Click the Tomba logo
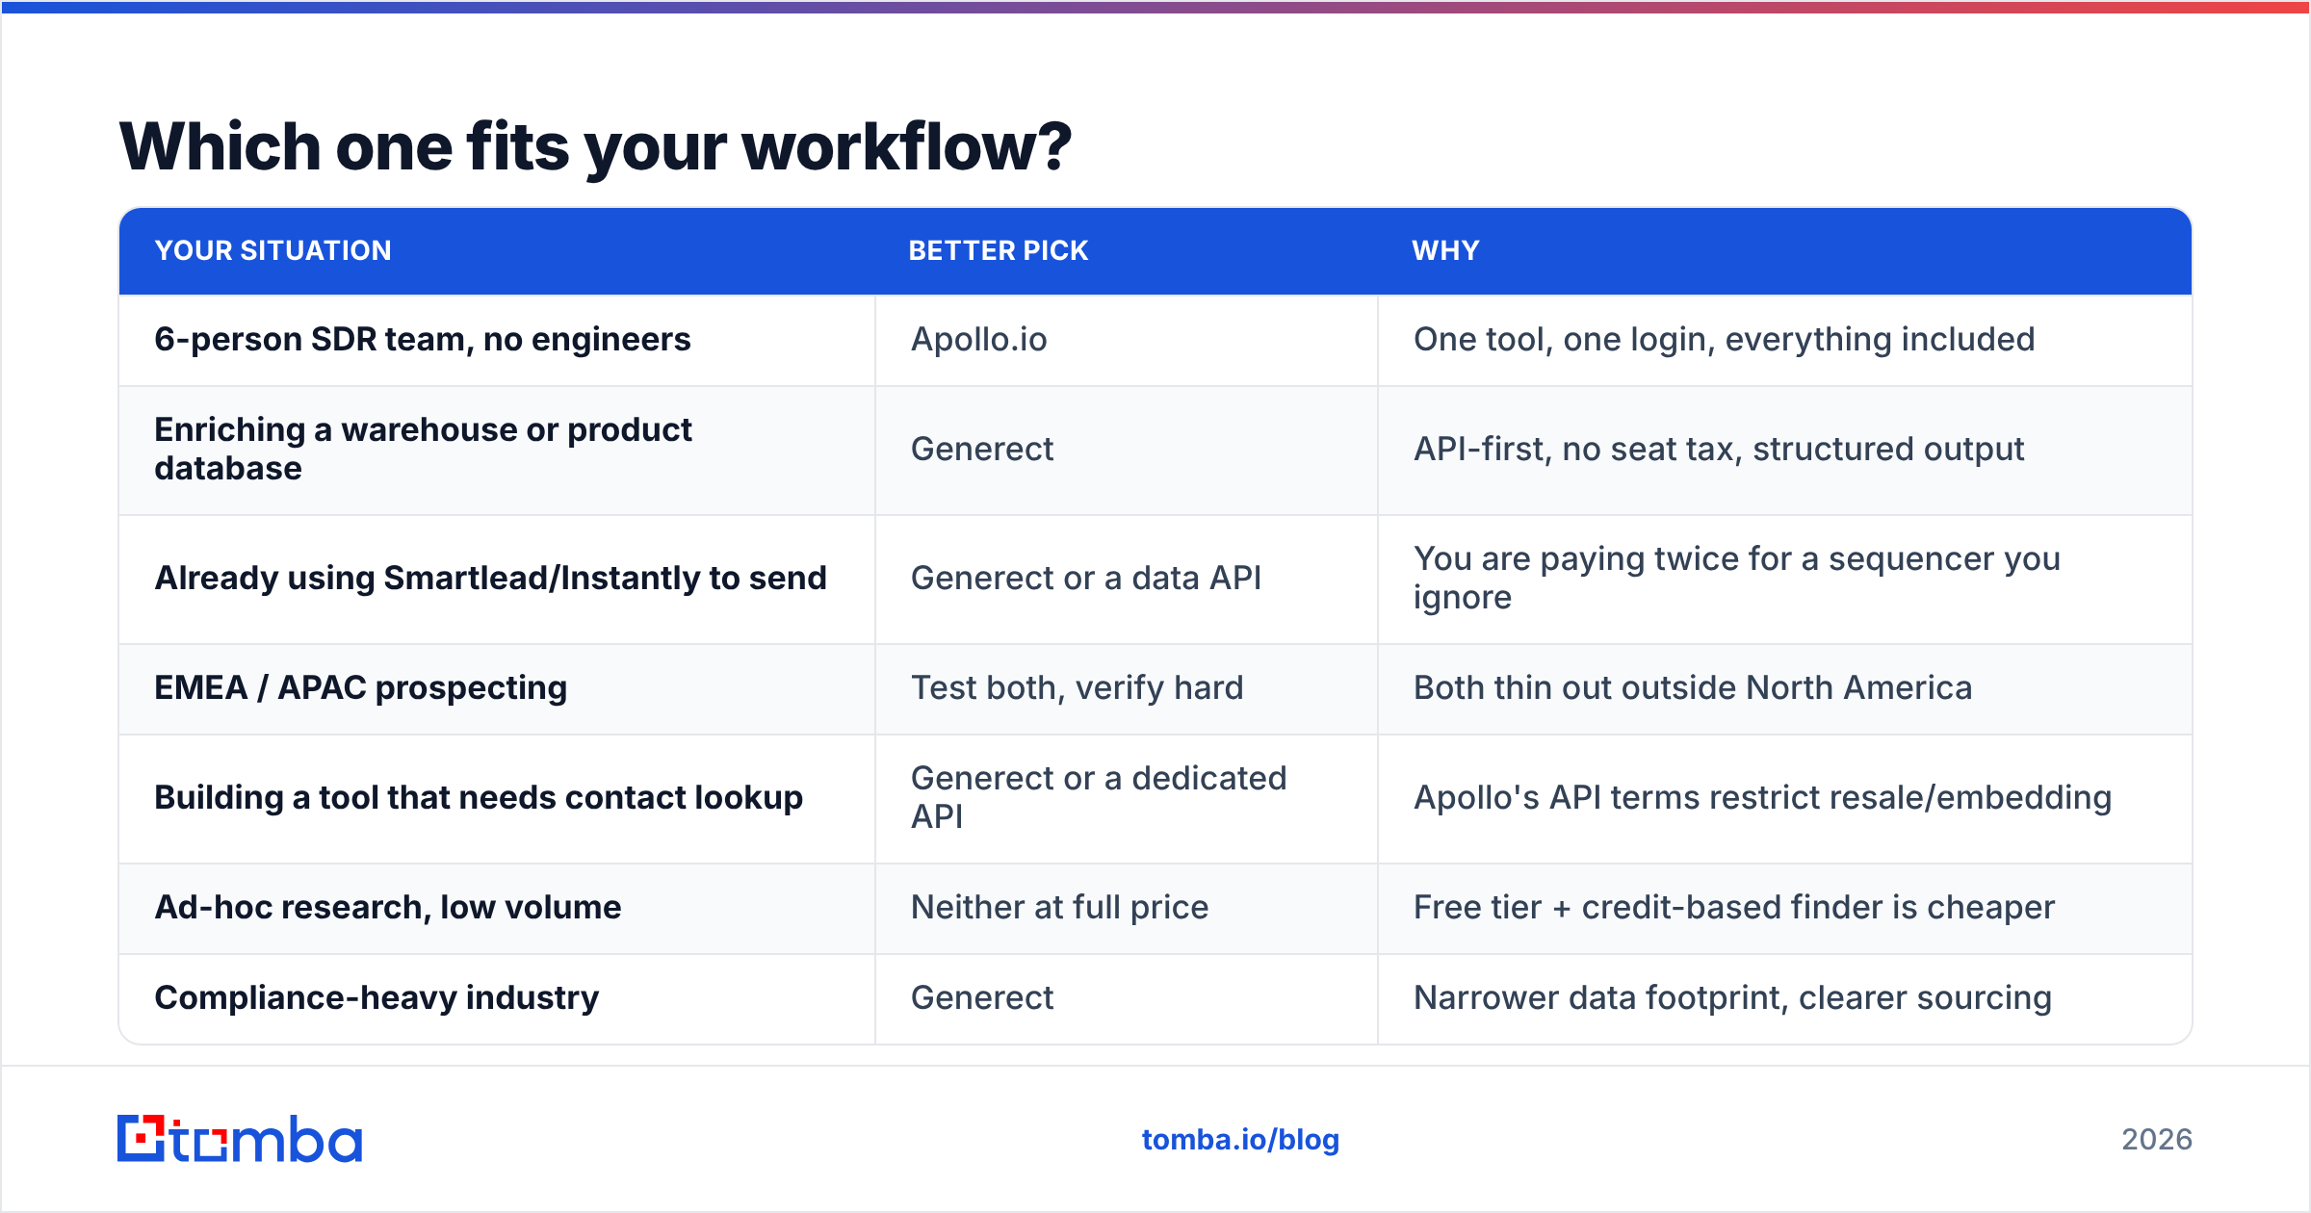 240,1139
